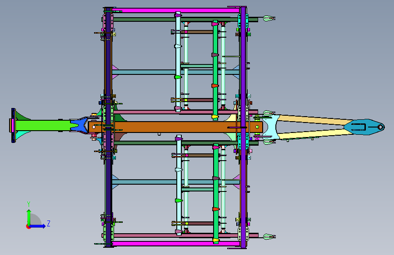Select the pink bar just above the orange beam
The image size is (394, 255).
[x=186, y=112]
